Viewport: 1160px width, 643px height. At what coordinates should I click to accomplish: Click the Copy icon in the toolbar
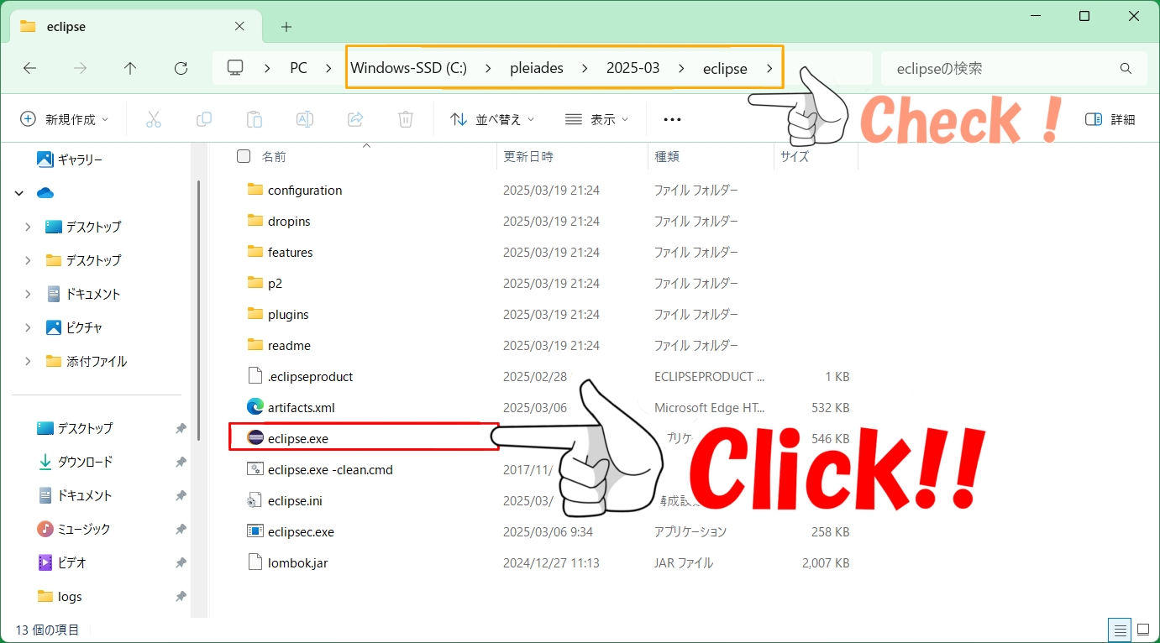203,118
